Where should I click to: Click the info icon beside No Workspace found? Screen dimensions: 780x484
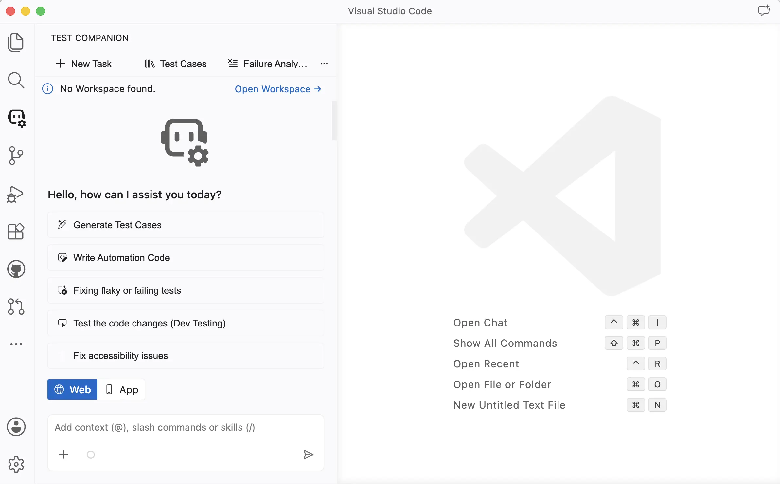tap(48, 89)
